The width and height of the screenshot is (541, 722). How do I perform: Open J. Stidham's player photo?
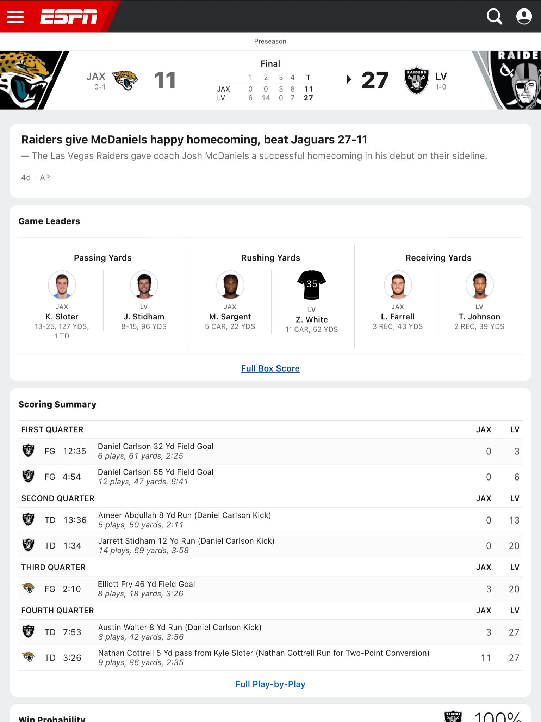[x=144, y=286]
